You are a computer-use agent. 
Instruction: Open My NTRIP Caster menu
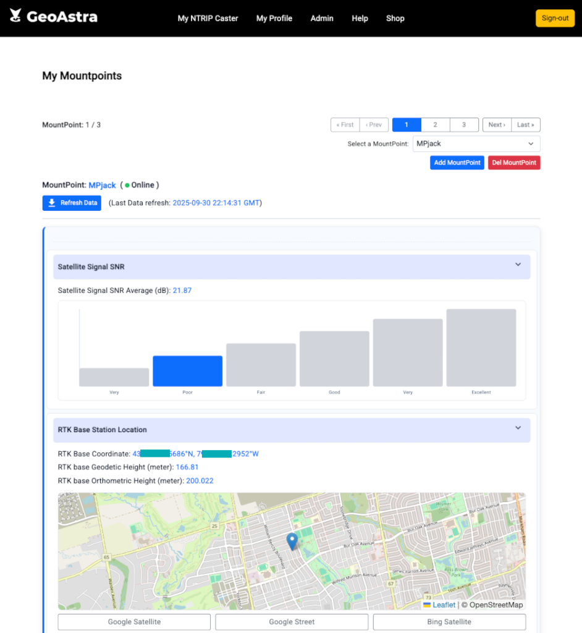coord(208,18)
